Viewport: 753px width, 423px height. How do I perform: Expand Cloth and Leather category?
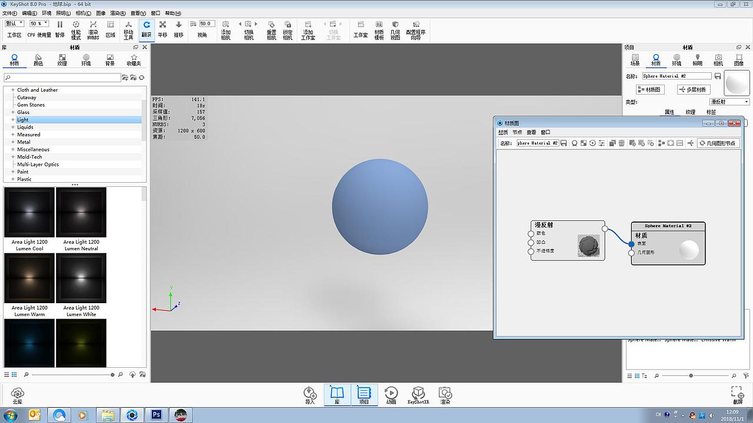pos(12,90)
